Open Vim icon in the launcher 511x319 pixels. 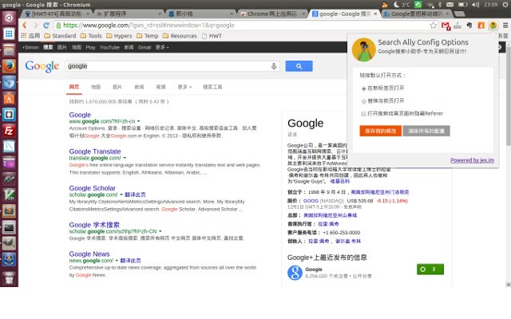9,195
